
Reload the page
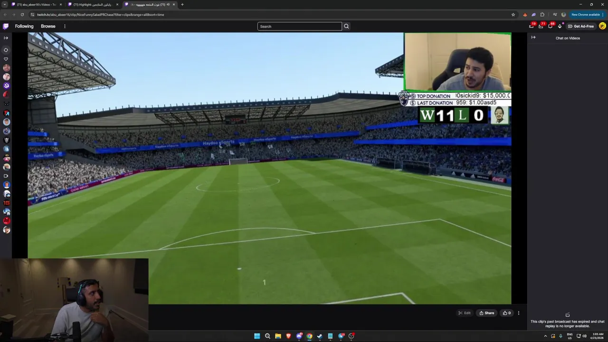pos(22,15)
